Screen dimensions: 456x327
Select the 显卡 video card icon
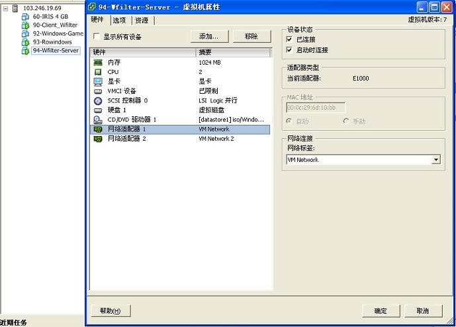point(98,81)
